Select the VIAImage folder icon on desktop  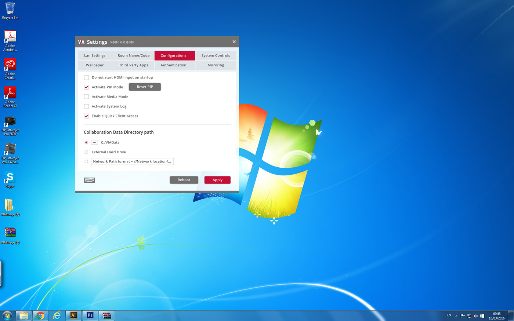click(10, 207)
